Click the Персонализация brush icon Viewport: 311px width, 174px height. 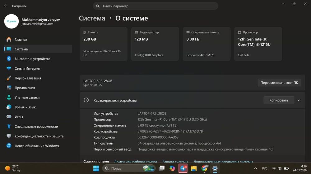point(9,78)
